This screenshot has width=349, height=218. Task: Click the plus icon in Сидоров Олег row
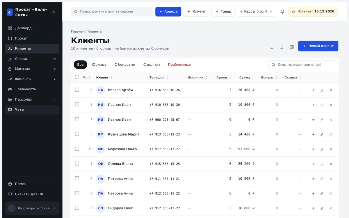(313, 208)
